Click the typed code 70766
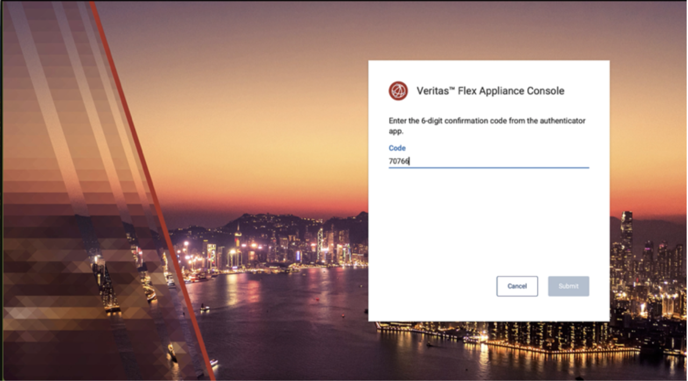The width and height of the screenshot is (688, 381). tap(399, 161)
